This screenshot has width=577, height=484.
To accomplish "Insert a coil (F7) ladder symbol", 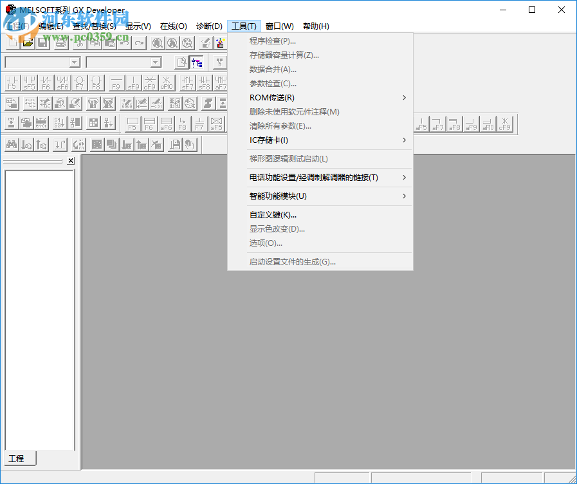I will [x=79, y=82].
